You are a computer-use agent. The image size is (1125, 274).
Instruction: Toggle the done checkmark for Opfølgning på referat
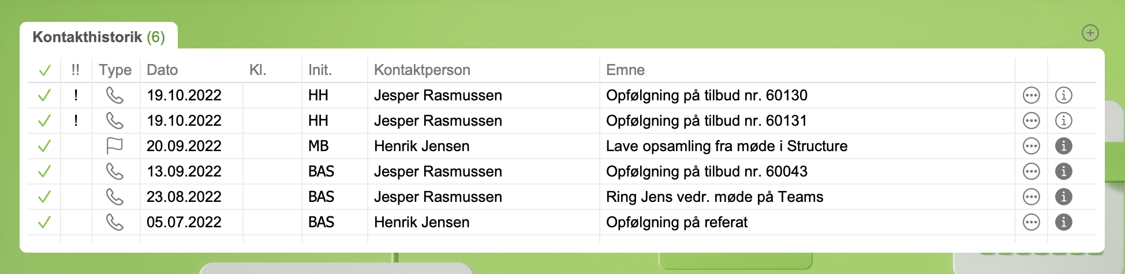44,222
